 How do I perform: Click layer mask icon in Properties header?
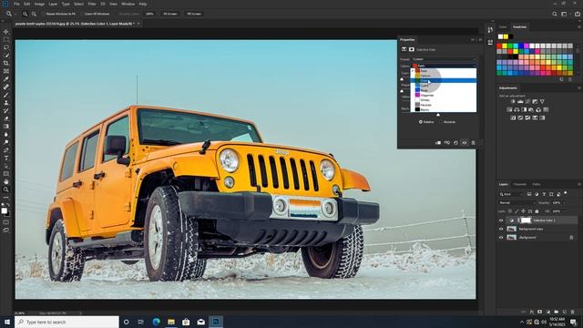(x=412, y=49)
